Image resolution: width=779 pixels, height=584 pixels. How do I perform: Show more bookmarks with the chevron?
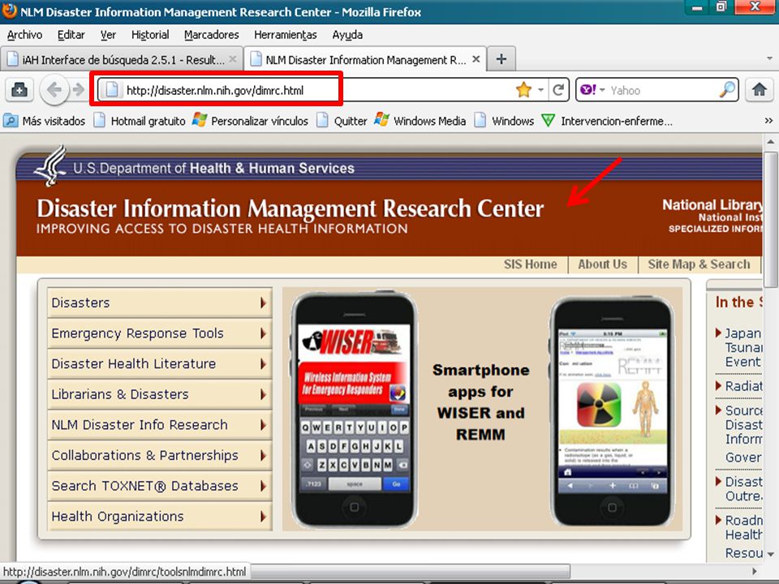pyautogui.click(x=768, y=121)
